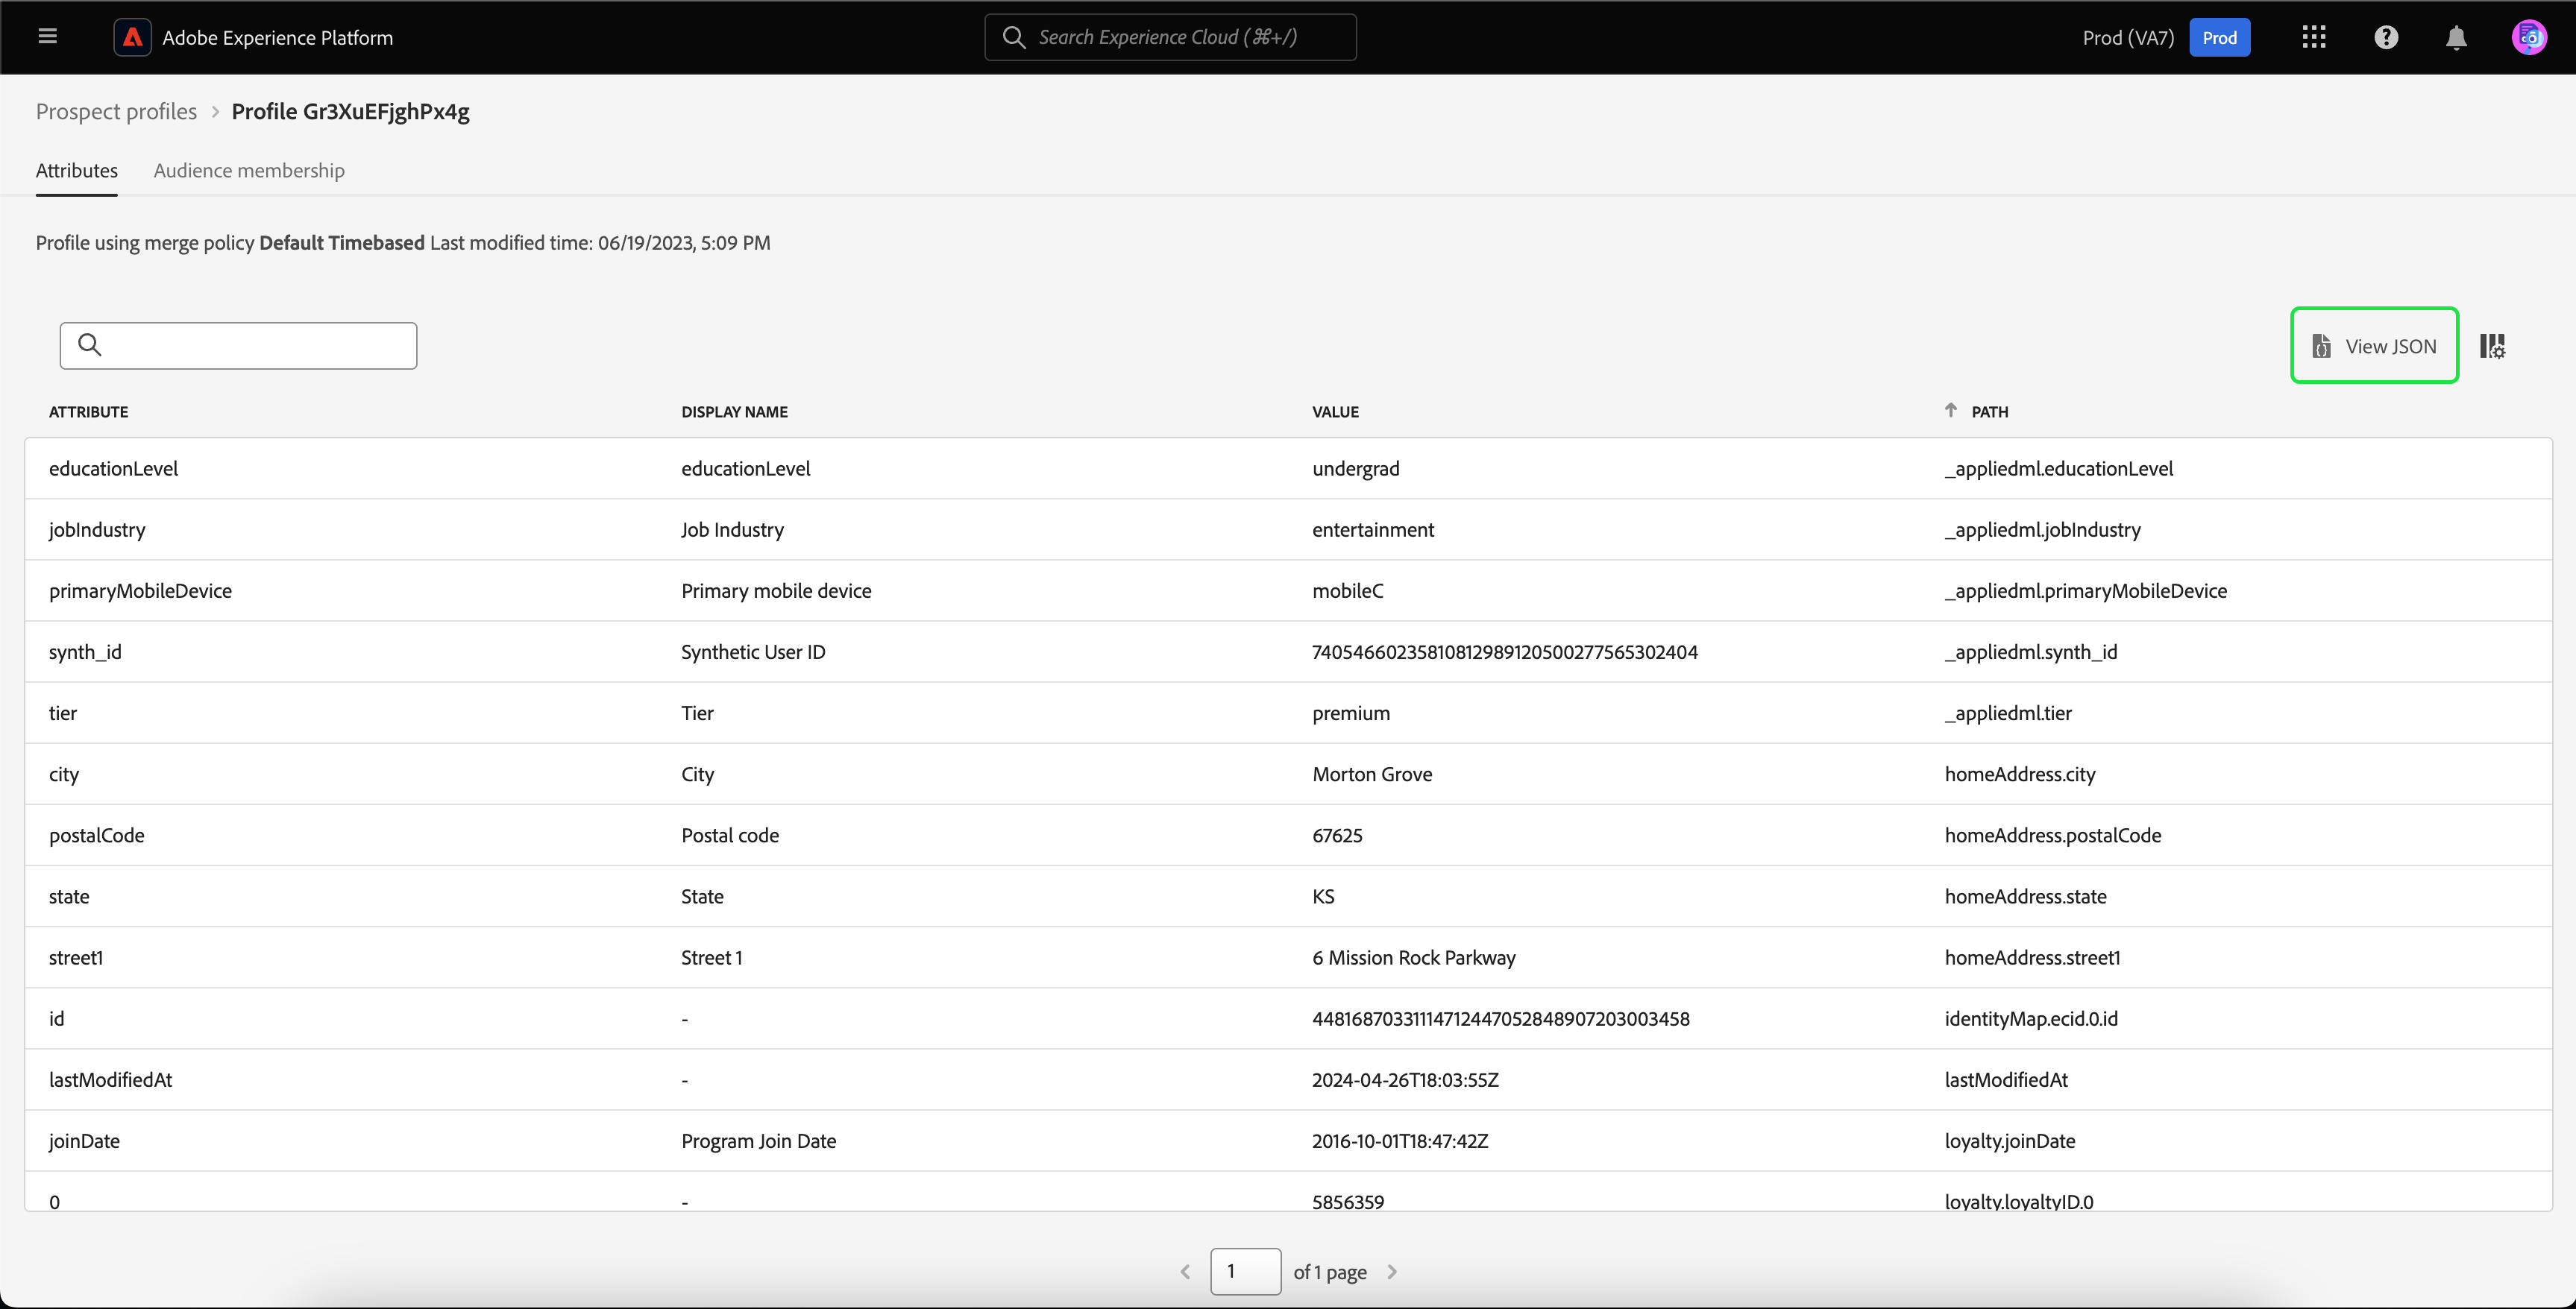Go back to Prospect profiles breadcrumb
Screen dimensions: 2576x1309
(x=116, y=111)
